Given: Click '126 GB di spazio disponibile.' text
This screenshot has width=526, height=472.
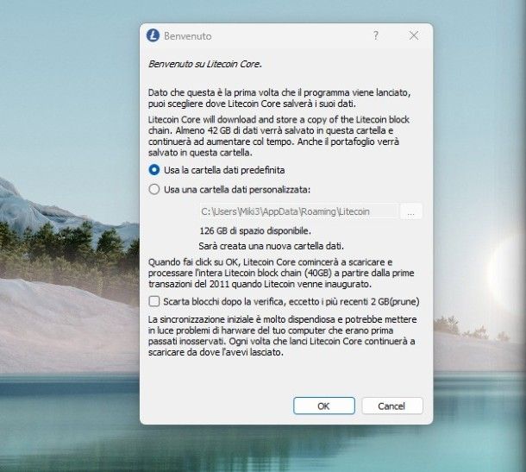Looking at the screenshot, I should (x=255, y=230).
